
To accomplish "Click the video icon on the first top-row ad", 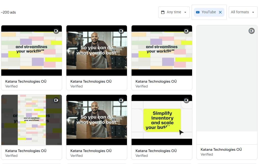I will pyautogui.click(x=56, y=31).
